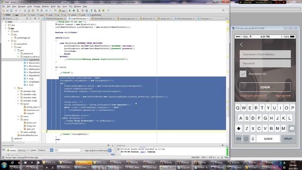Select LoginActivity file in the project tree
The width and height of the screenshot is (302, 170).
[x=32, y=60]
